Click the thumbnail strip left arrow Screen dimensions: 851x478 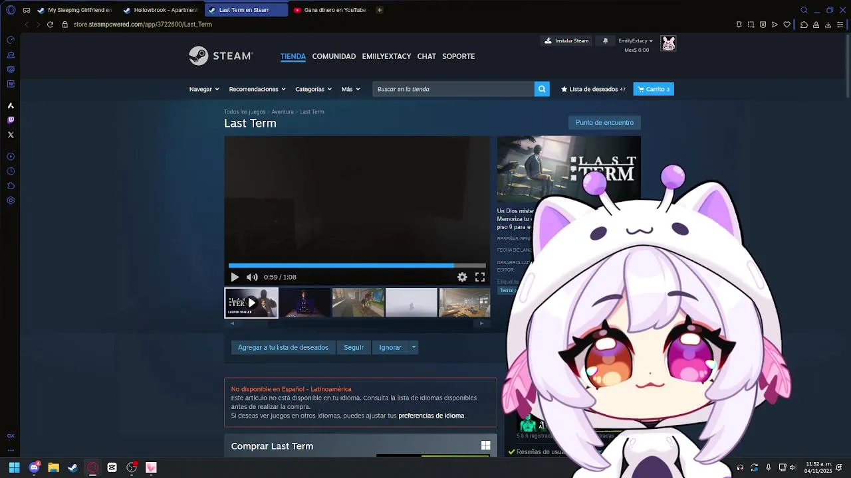[232, 323]
